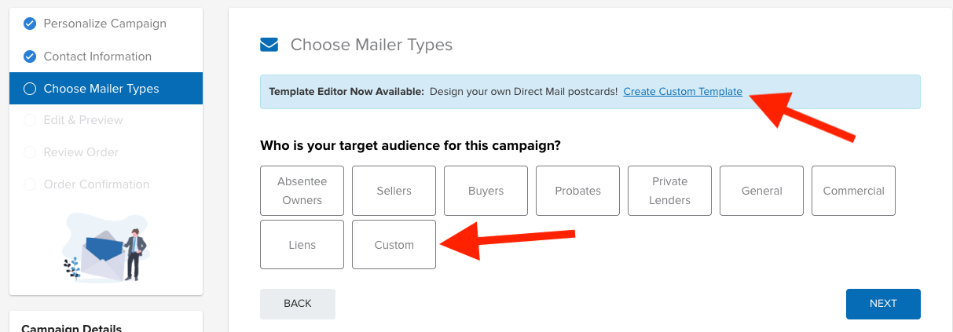Choose the Custom audience option
The height and width of the screenshot is (332, 953).
(394, 245)
